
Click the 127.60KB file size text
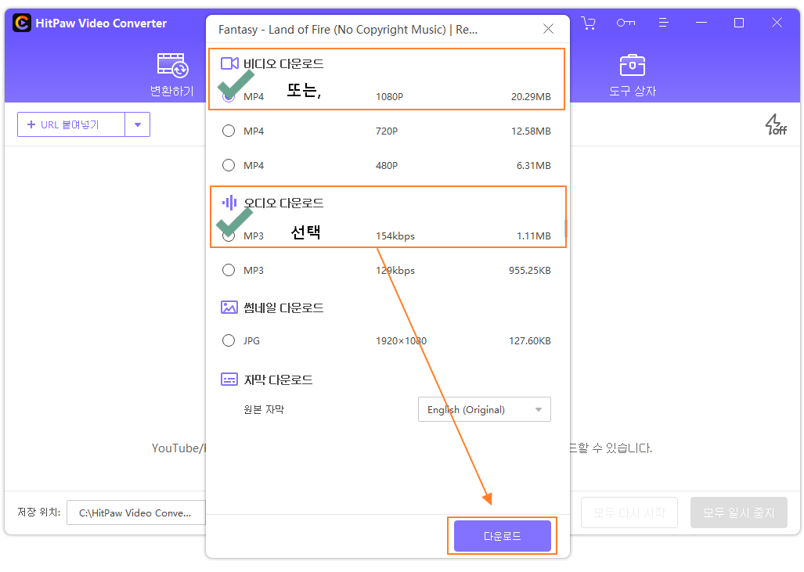click(x=530, y=340)
